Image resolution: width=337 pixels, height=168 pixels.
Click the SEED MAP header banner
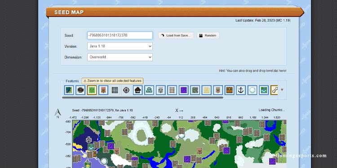pos(175,13)
